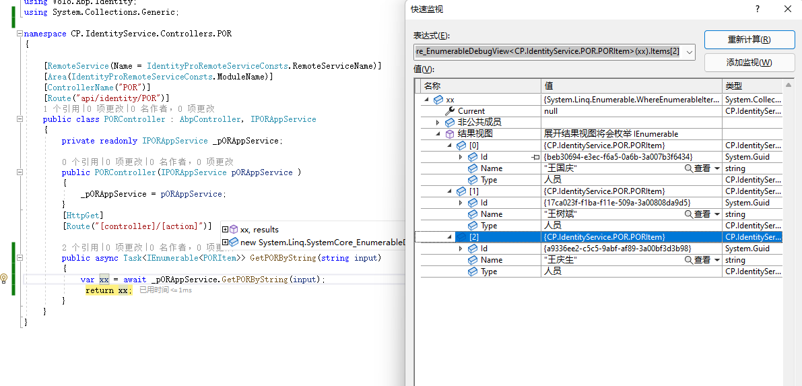Open view dropdown arrow for "王树斌"
Image resolution: width=802 pixels, height=386 pixels.
716,214
